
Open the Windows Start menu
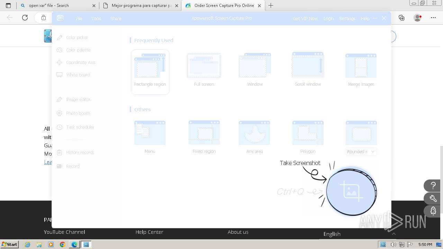[9, 244]
